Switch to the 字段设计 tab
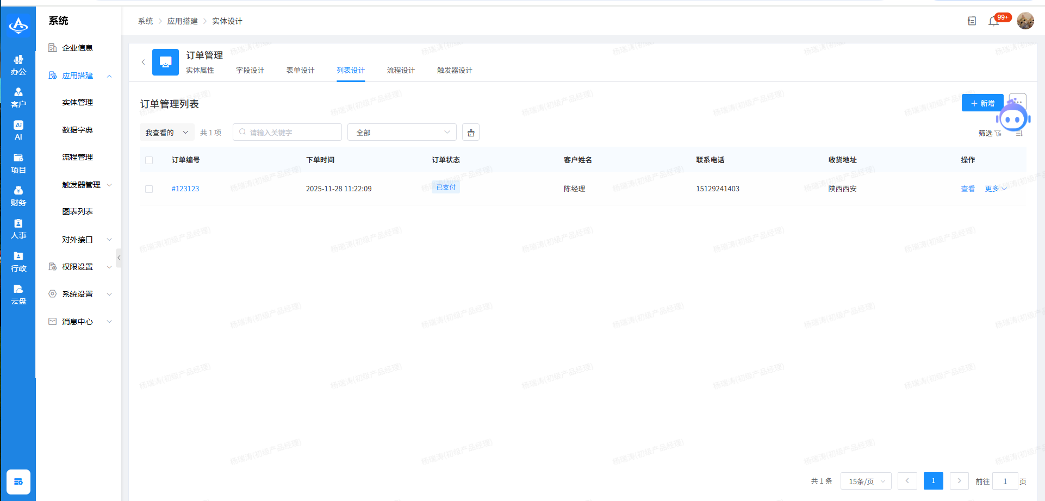 point(250,71)
